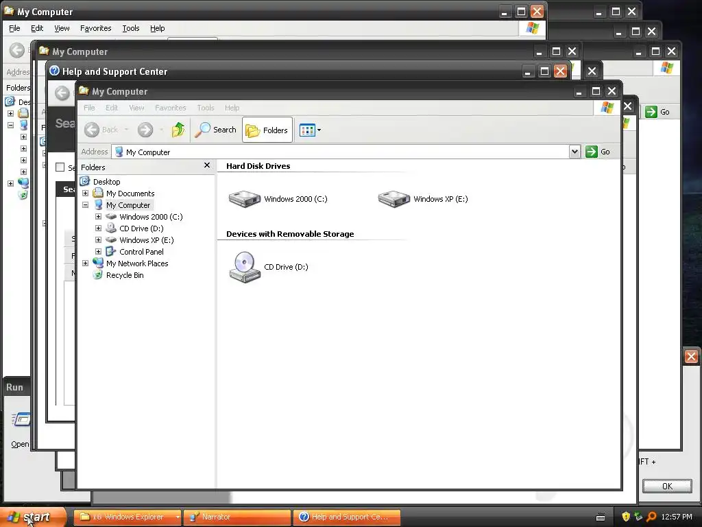702x527 pixels.
Task: Open Favorites menu in front My Computer window
Action: point(170,108)
